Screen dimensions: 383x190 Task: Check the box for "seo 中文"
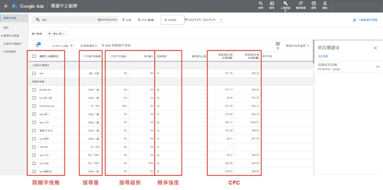pyautogui.click(x=34, y=155)
